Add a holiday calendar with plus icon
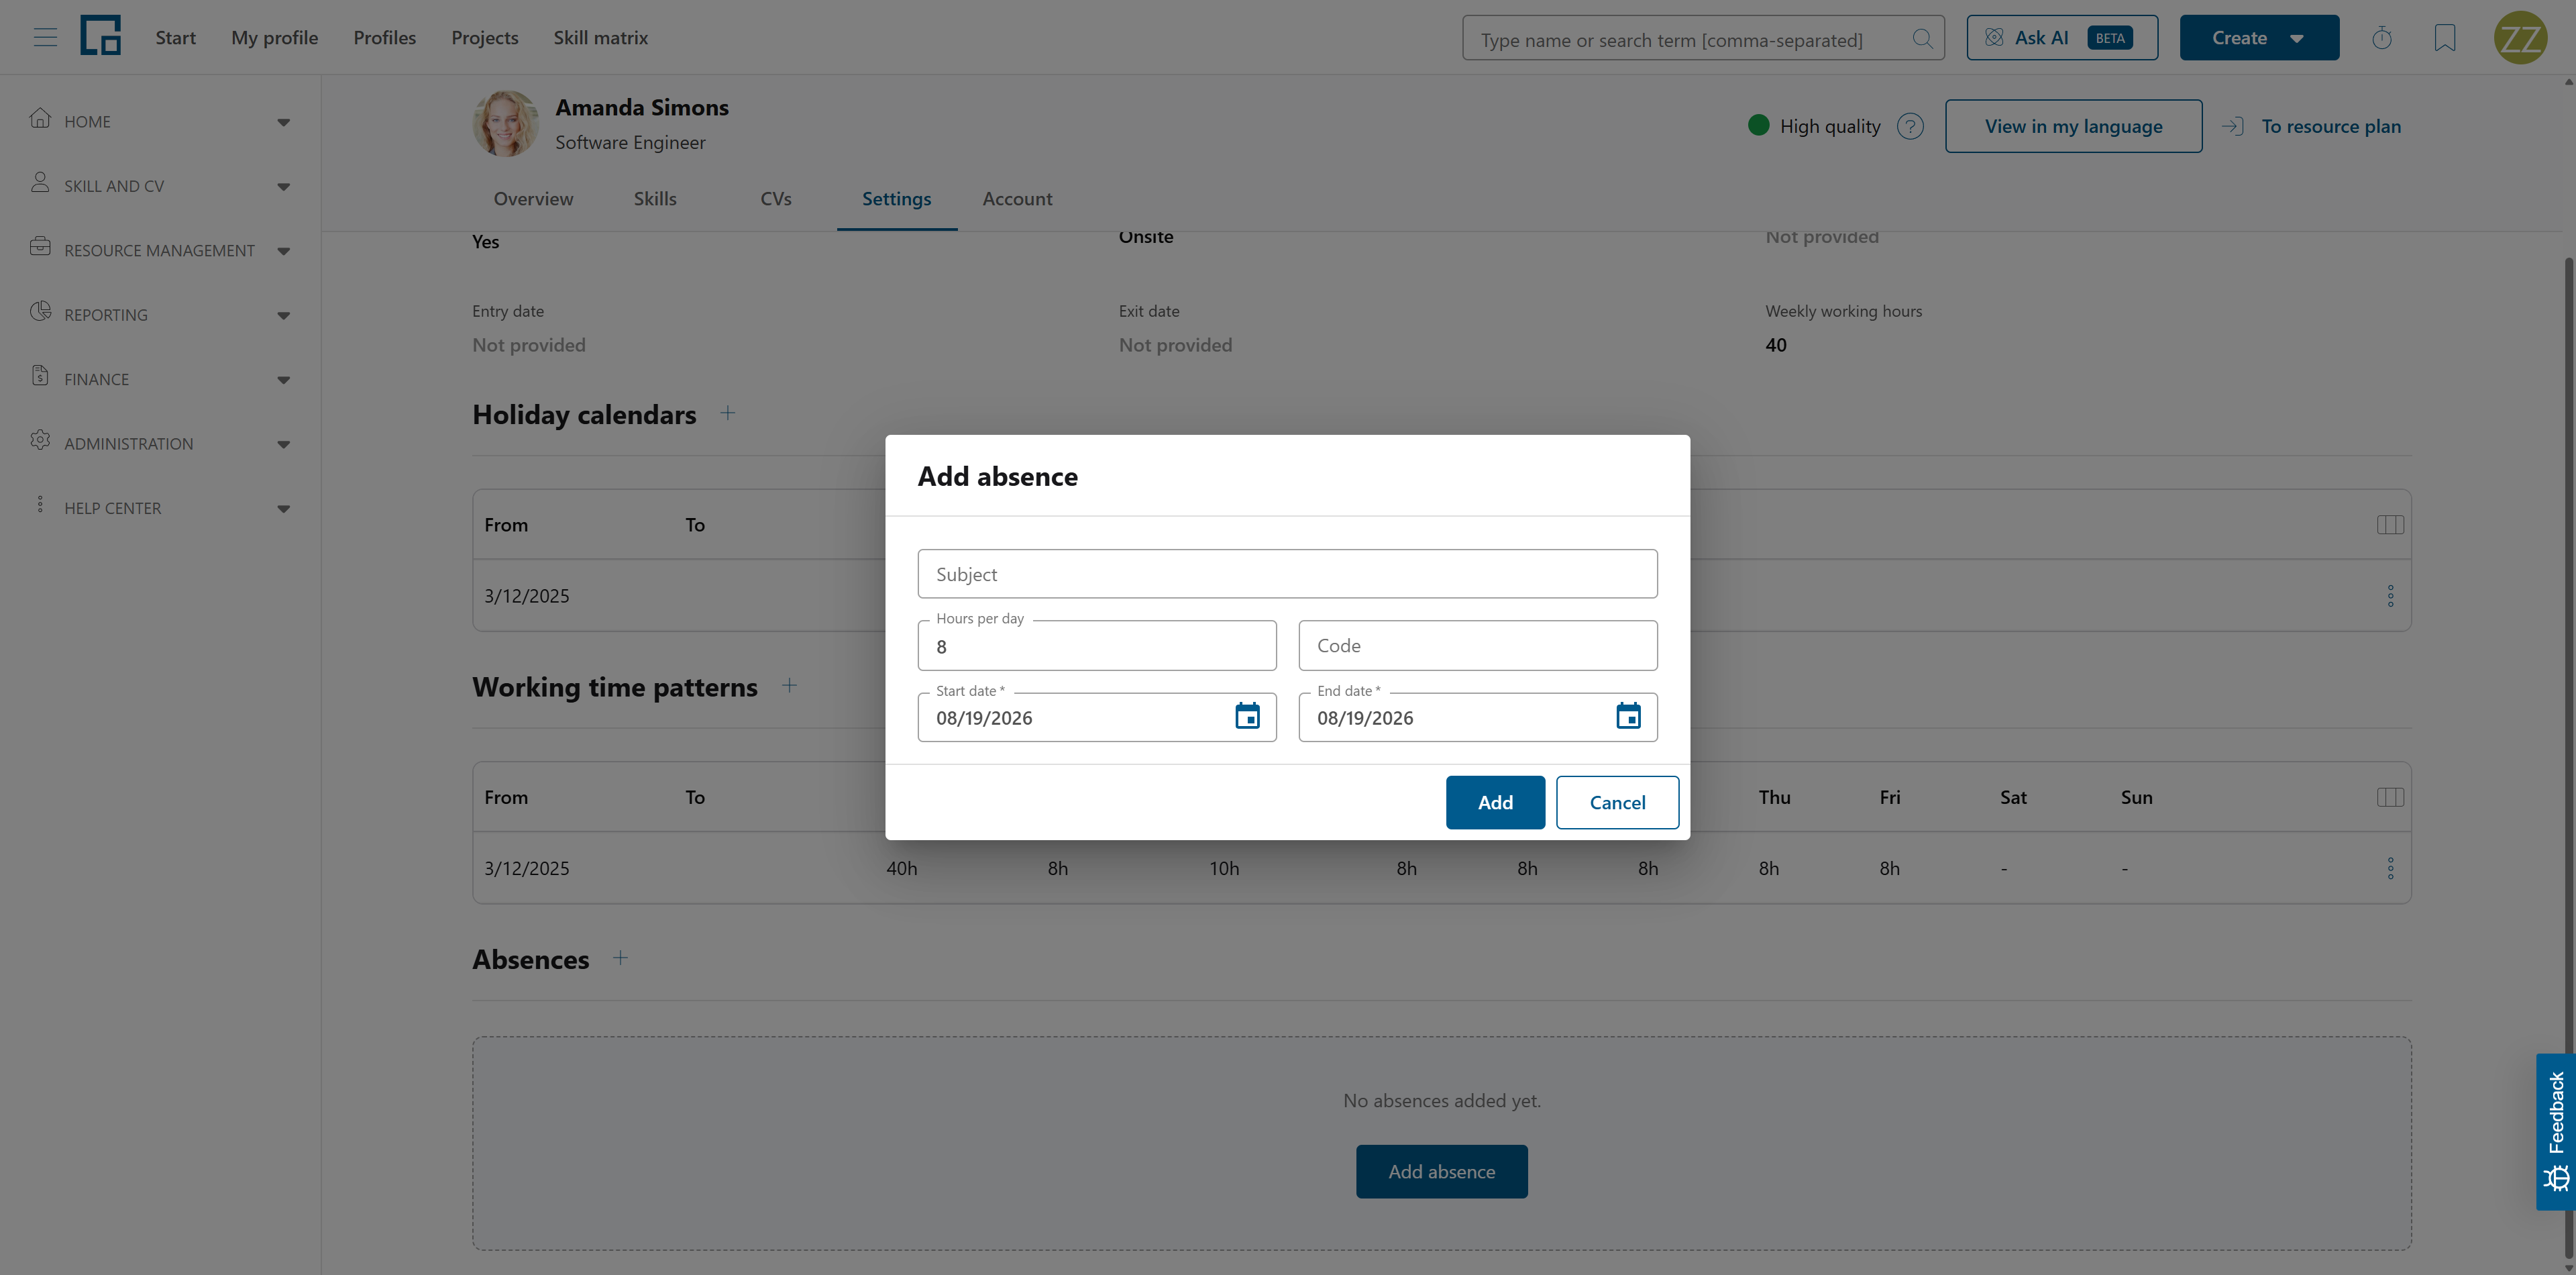This screenshot has width=2576, height=1275. [728, 413]
